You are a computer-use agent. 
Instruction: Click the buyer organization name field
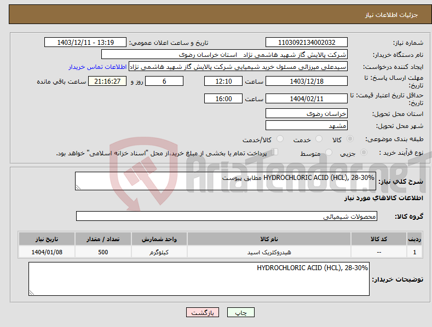tap(224, 55)
